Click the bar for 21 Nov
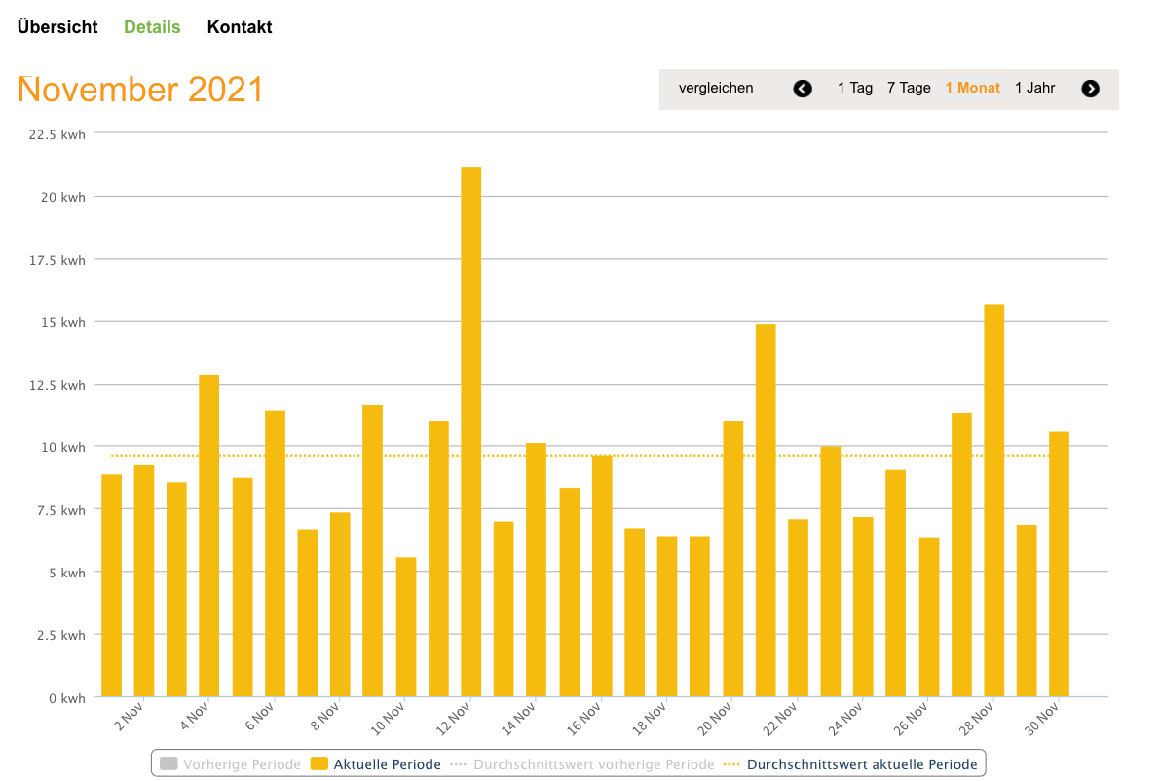The image size is (1160, 781). 766,510
